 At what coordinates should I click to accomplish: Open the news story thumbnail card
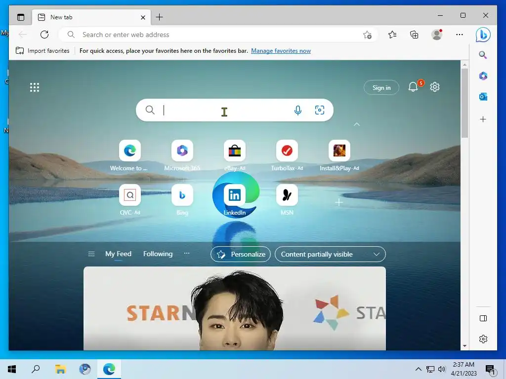[x=235, y=308]
